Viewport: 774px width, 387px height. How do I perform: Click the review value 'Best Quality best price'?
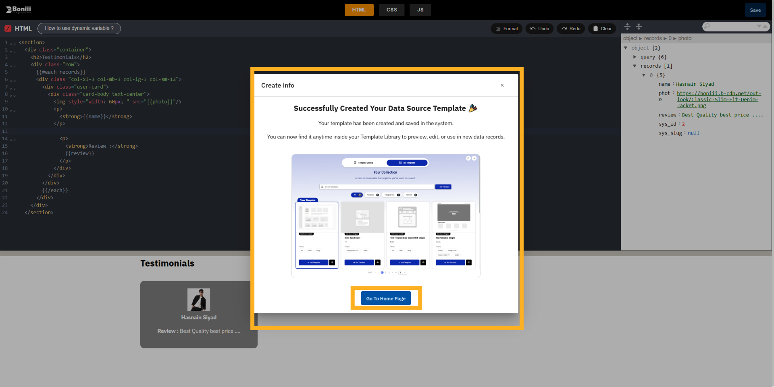722,115
